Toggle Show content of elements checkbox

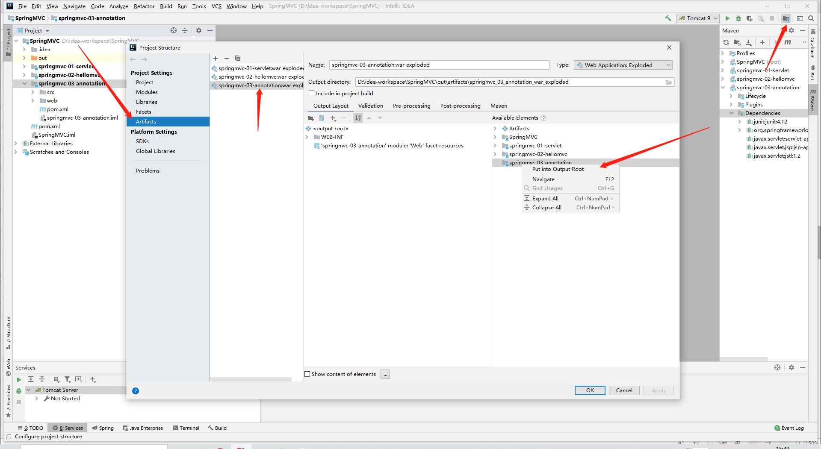(307, 374)
